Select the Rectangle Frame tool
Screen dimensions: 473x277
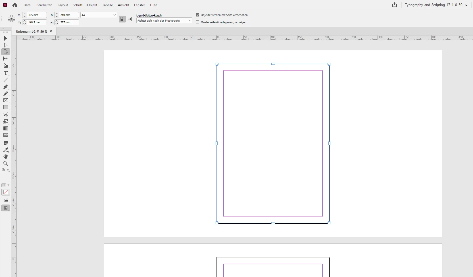click(6, 101)
